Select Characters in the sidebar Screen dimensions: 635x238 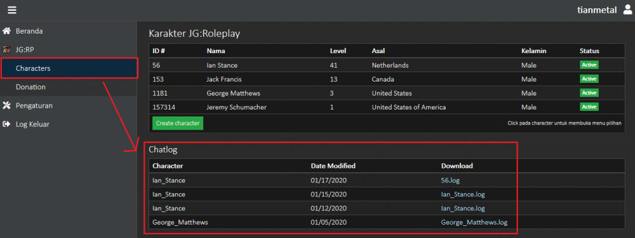pyautogui.click(x=69, y=68)
